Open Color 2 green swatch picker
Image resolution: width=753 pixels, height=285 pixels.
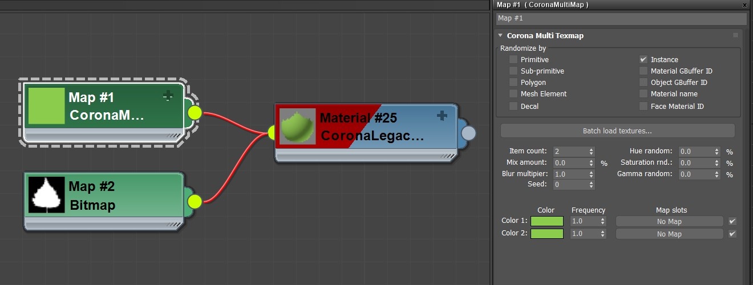tap(547, 234)
